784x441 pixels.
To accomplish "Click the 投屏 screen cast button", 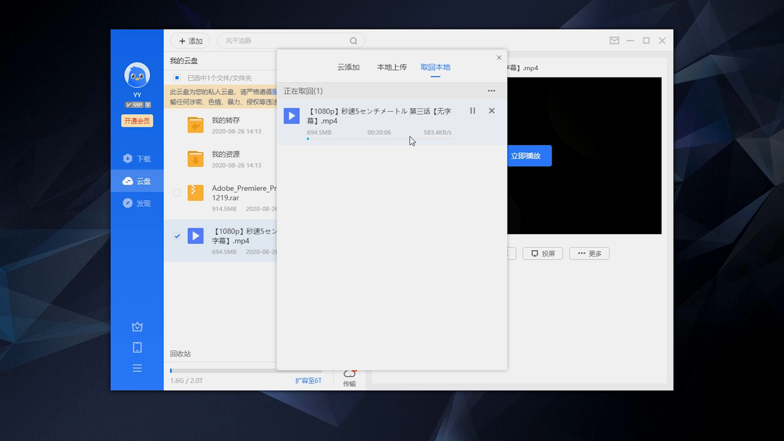I will (x=543, y=254).
